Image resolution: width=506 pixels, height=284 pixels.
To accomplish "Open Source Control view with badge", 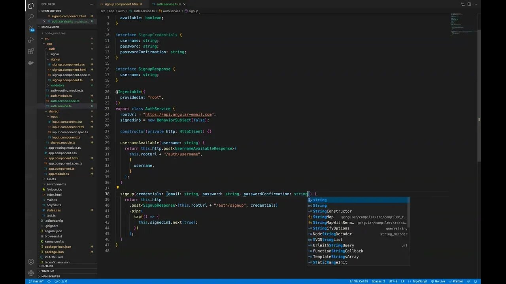I will tap(31, 28).
